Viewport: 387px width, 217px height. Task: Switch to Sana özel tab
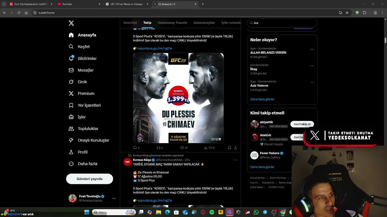[x=130, y=23]
